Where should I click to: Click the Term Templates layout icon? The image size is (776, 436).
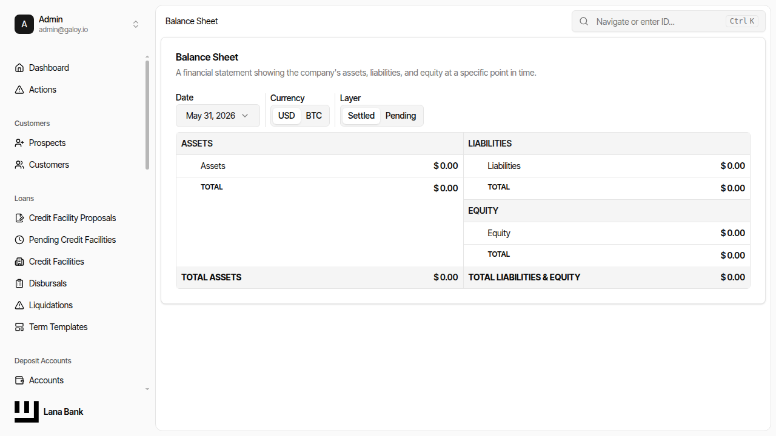pyautogui.click(x=19, y=327)
